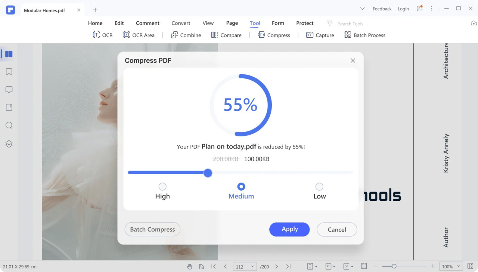Click the compression level slider handle
Image resolution: width=478 pixels, height=272 pixels.
click(x=208, y=173)
